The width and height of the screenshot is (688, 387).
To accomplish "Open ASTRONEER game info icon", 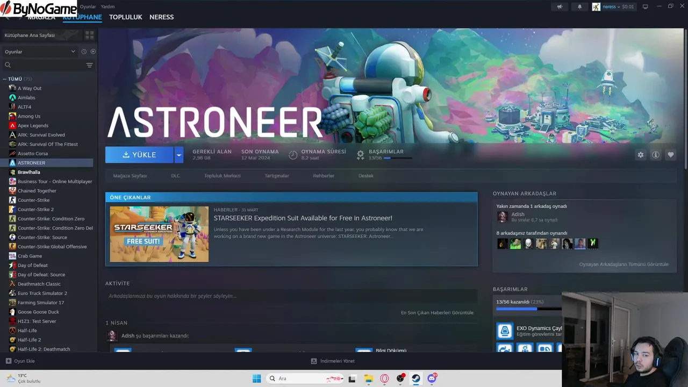I will pos(655,155).
